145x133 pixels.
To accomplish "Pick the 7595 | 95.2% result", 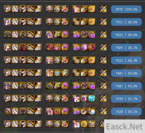I will pos(126,48).
